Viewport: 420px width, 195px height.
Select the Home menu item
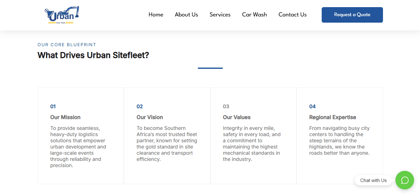(156, 15)
